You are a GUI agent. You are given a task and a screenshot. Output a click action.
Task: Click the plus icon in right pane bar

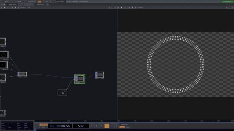[130, 7]
